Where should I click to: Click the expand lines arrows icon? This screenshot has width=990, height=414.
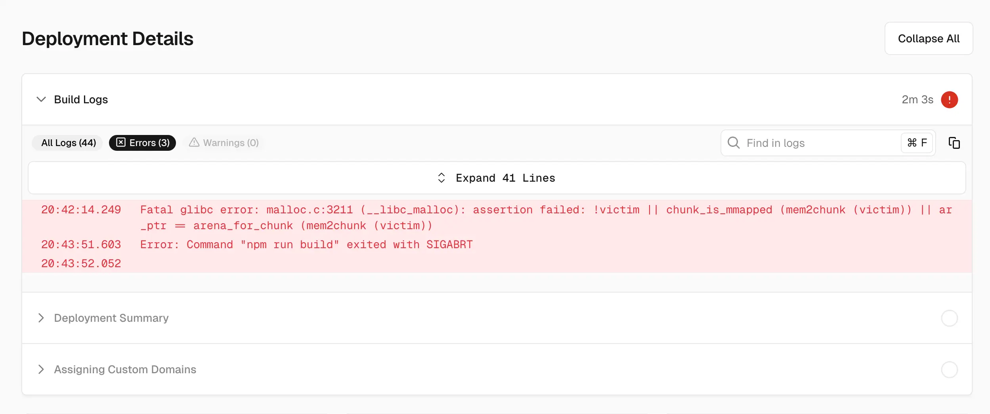[441, 178]
